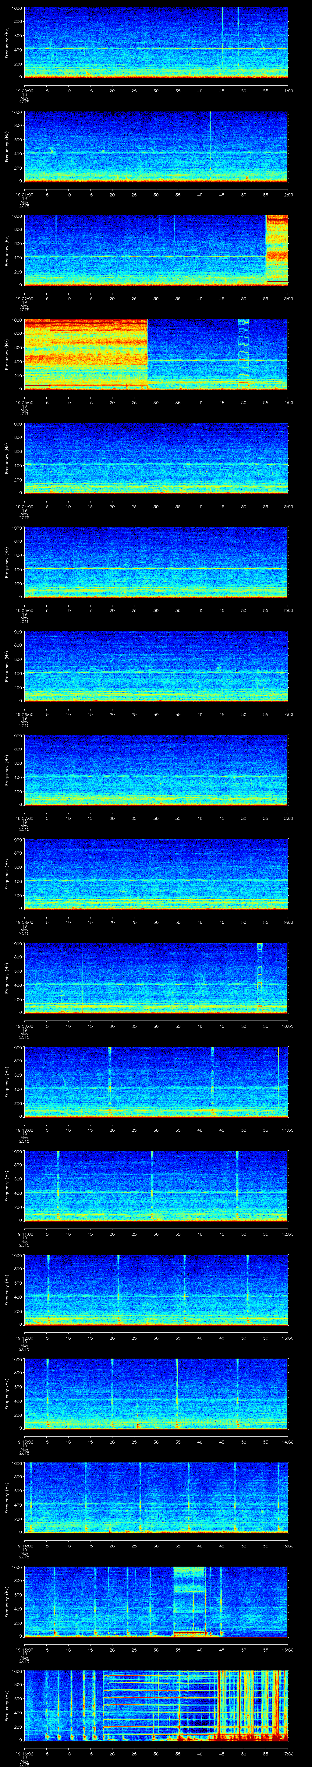Click the "35" tick label under the 19:15:00 panel
Image resolution: width=312 pixels, height=1767 pixels.
[x=178, y=1650]
